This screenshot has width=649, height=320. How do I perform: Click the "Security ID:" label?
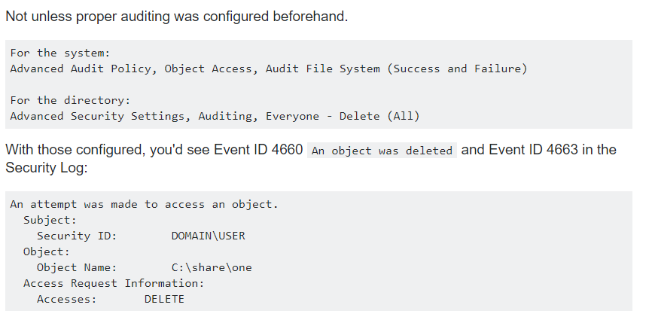coord(77,236)
